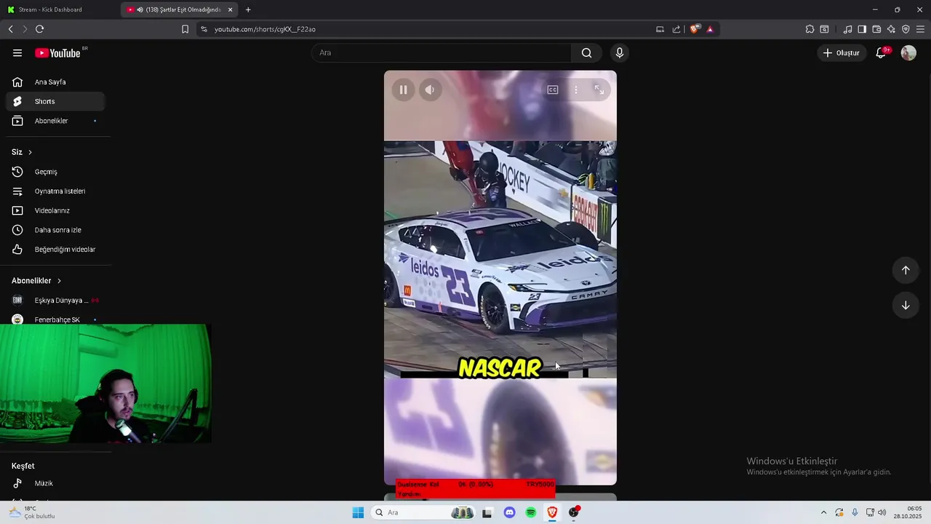The height and width of the screenshot is (524, 931).
Task: Click the NASCAR caption on the video
Action: [500, 368]
